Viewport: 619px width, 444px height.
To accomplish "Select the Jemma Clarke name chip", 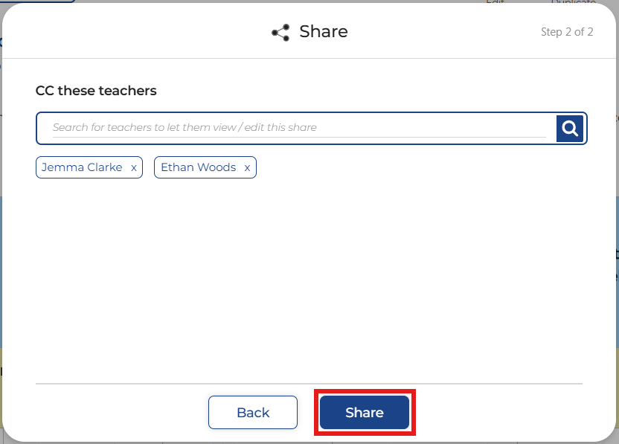I will [x=82, y=167].
